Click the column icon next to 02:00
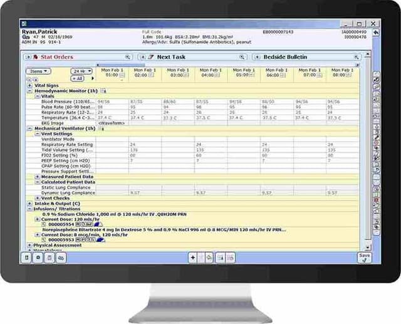 [x=151, y=75]
